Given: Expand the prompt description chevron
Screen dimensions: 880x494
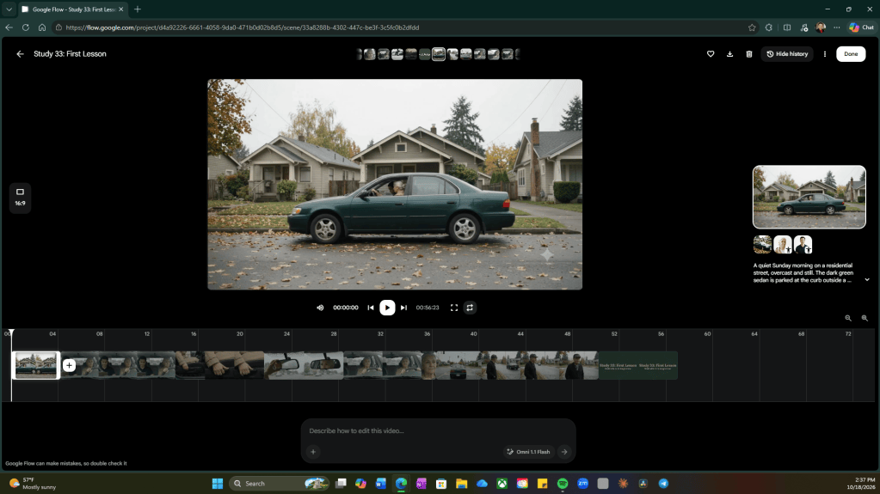Looking at the screenshot, I should [866, 280].
